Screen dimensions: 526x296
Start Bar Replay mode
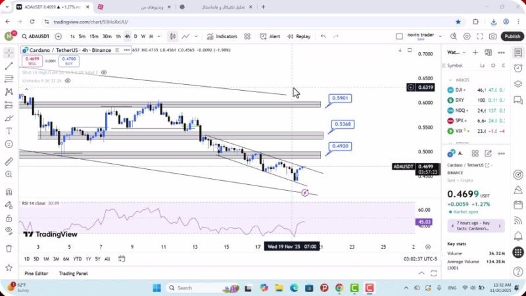pos(299,37)
